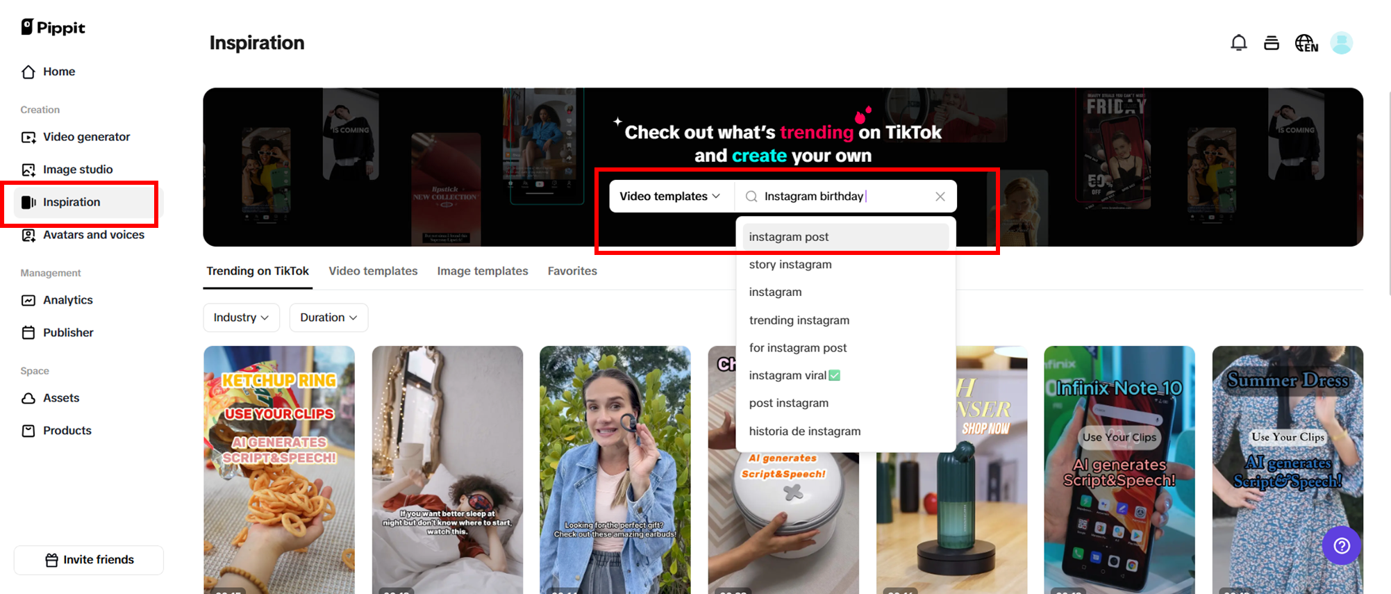This screenshot has height=594, width=1391.
Task: Open the Ketchup Ring video thumbnail
Action: click(x=279, y=470)
